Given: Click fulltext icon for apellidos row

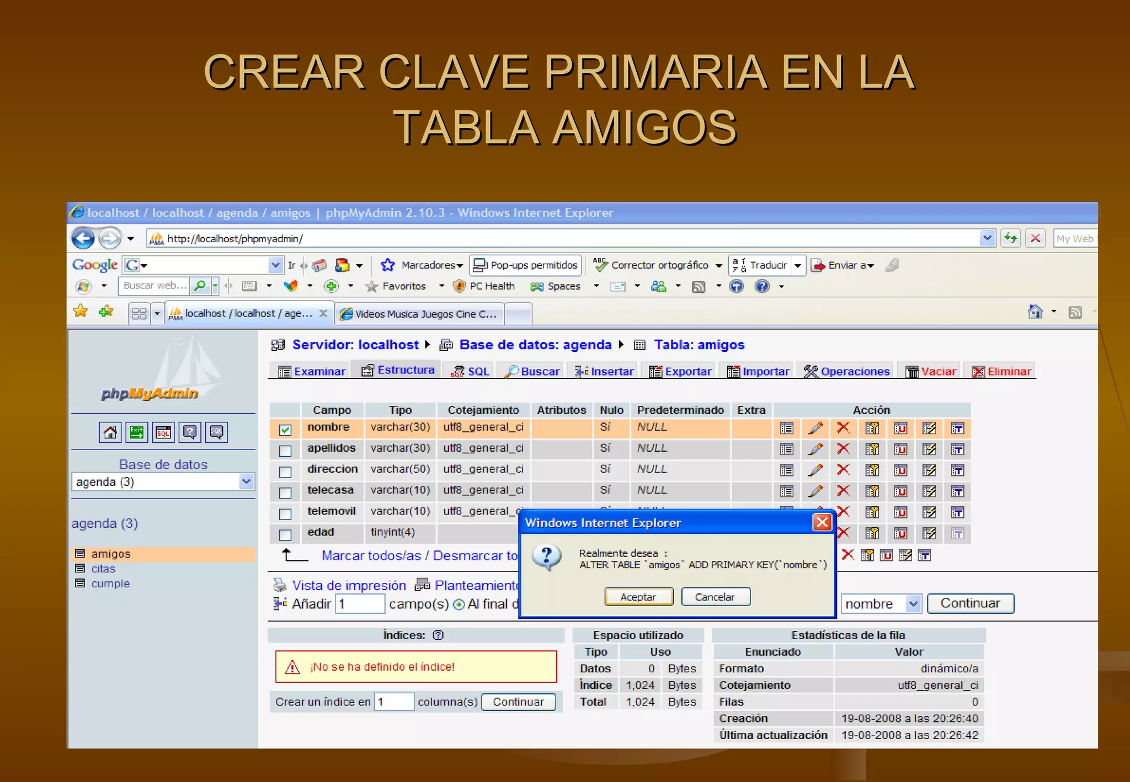Looking at the screenshot, I should point(957,449).
